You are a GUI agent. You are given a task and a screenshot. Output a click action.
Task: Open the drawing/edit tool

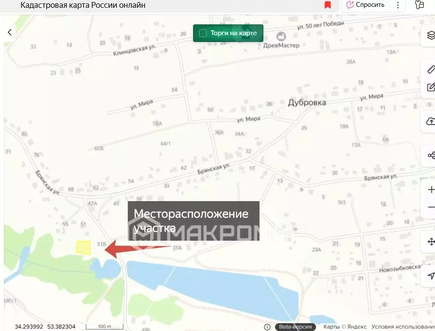point(430,88)
